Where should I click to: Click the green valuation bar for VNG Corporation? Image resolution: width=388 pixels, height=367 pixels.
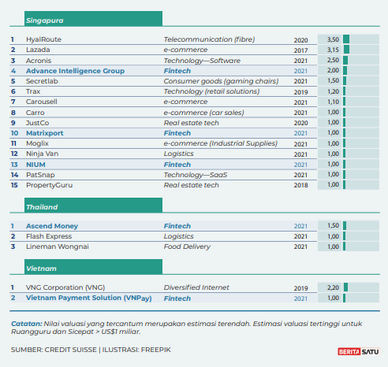click(345, 287)
